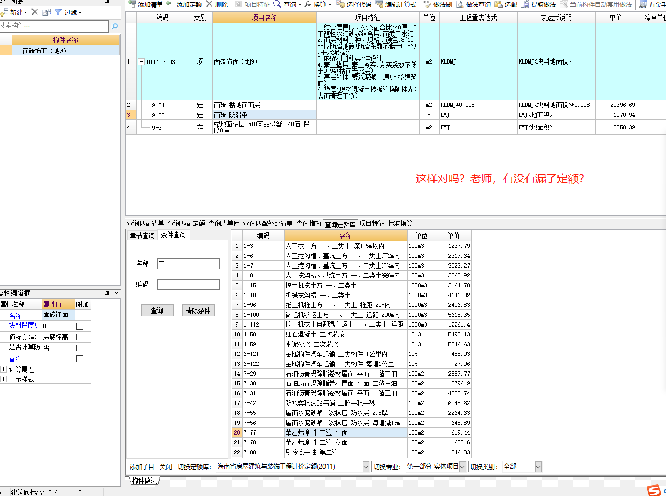Switch to the 查询匹配清单 tab
666x496 pixels.
click(x=145, y=223)
